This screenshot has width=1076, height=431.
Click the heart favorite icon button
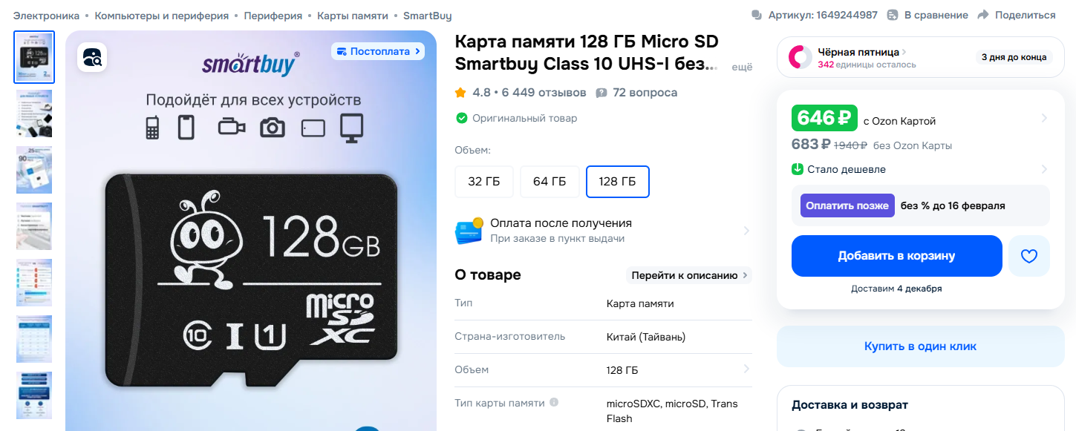[x=1028, y=256]
